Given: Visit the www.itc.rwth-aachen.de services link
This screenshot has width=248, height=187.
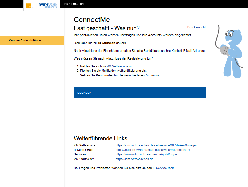Looking at the screenshot, I should [x=147, y=155].
